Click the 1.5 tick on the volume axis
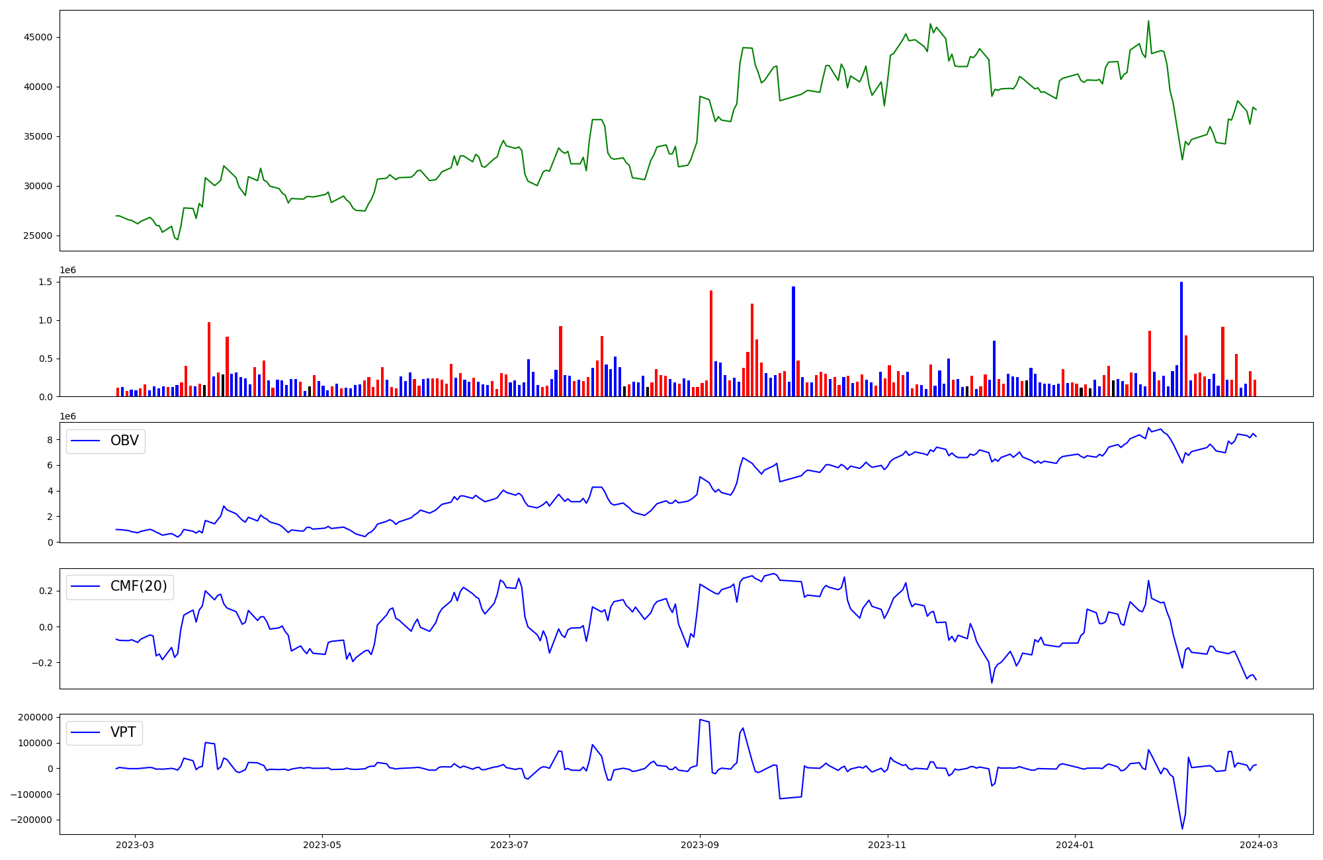 [46, 282]
